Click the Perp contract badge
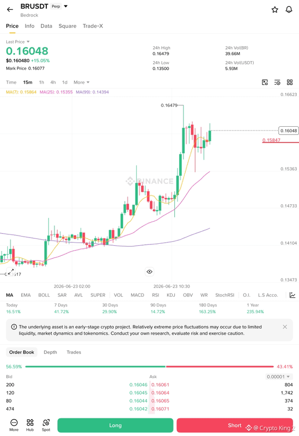 coord(56,6)
